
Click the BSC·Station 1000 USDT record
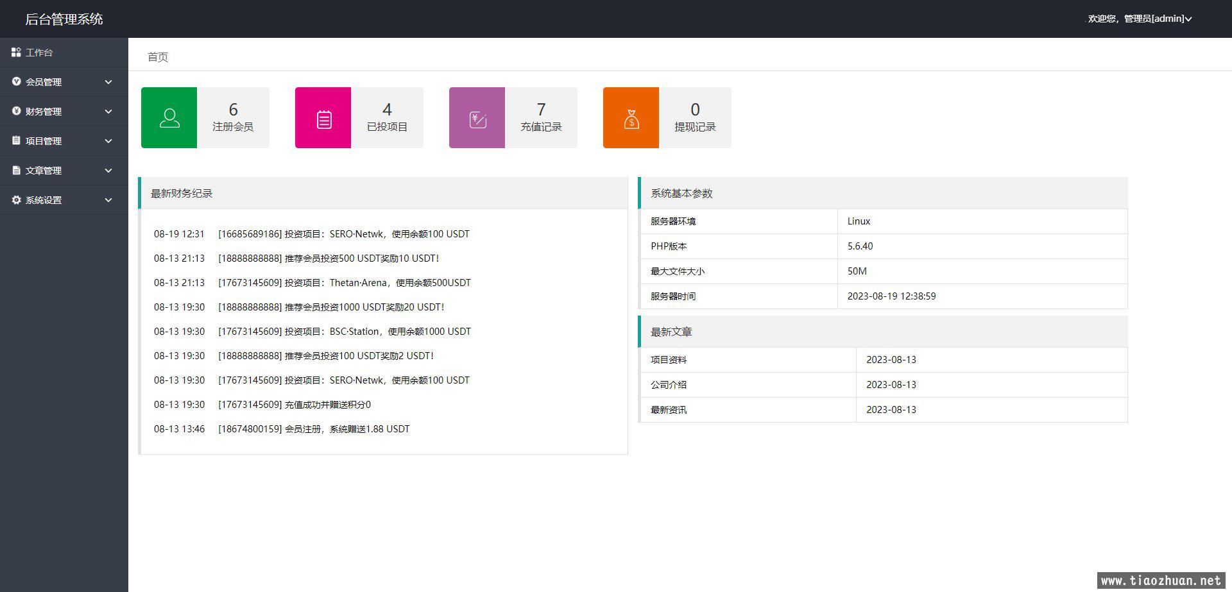(x=312, y=332)
